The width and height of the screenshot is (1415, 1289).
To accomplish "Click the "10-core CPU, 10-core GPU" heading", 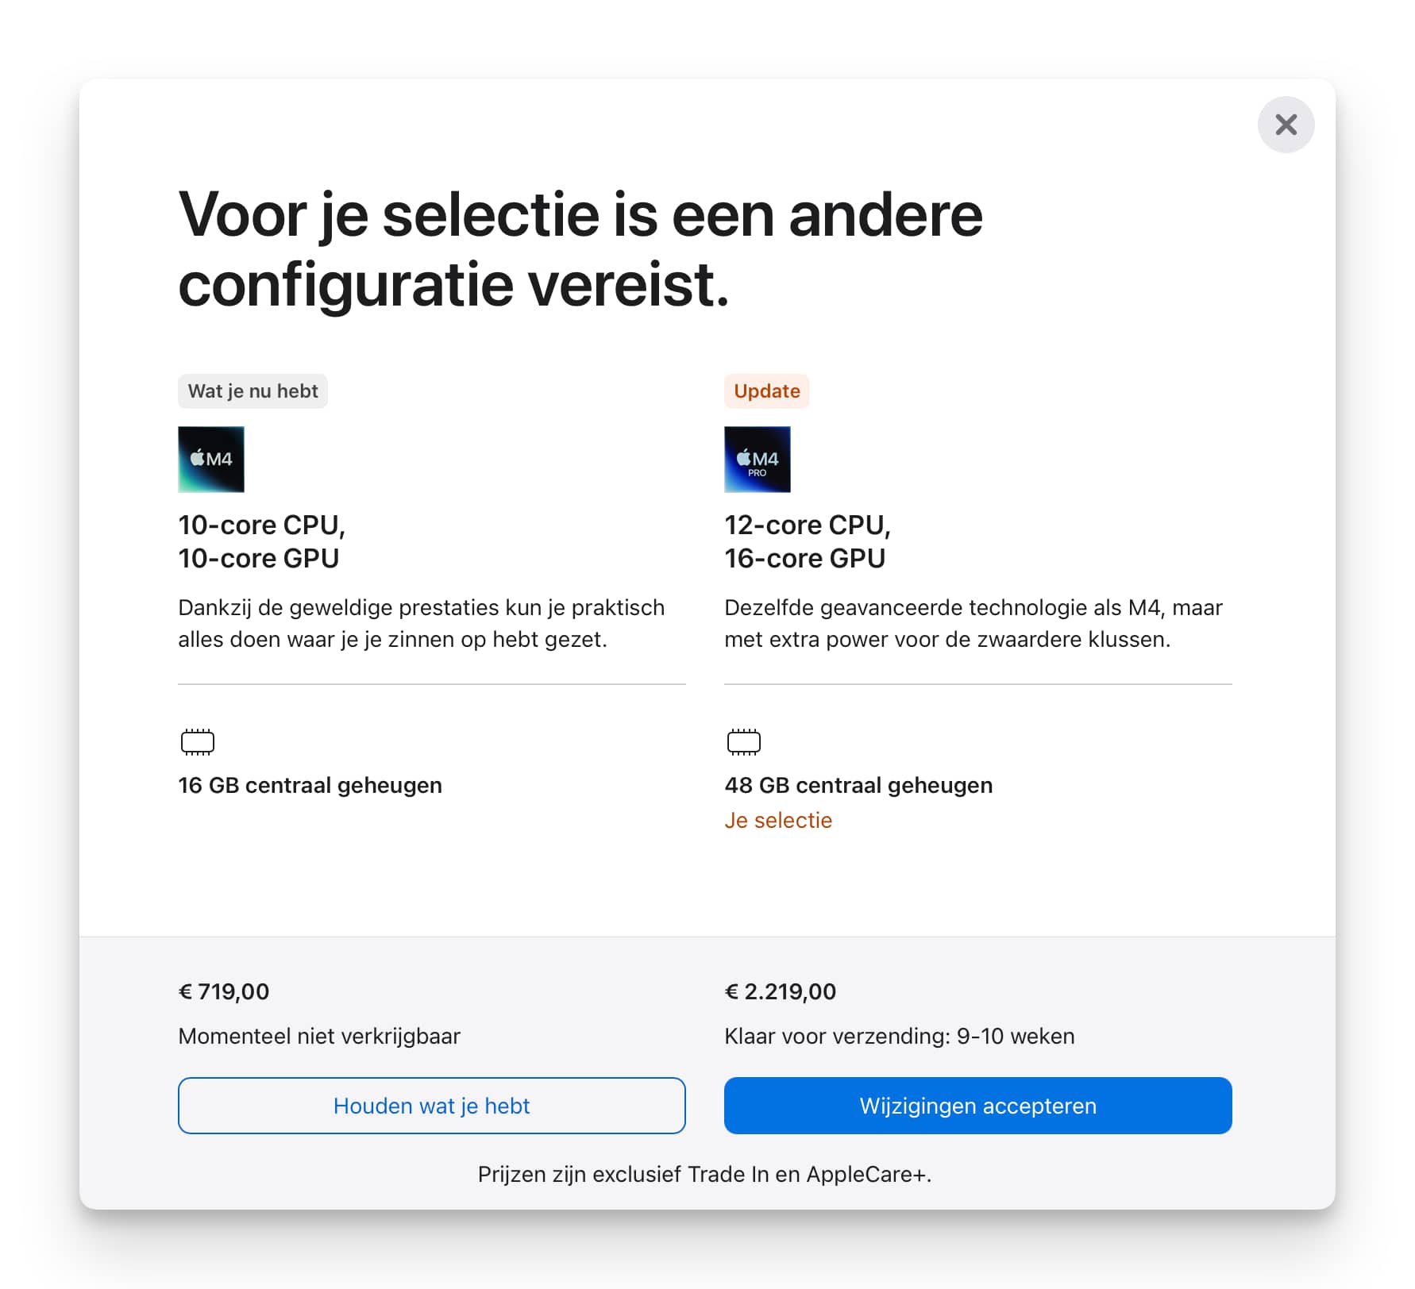I will click(261, 541).
